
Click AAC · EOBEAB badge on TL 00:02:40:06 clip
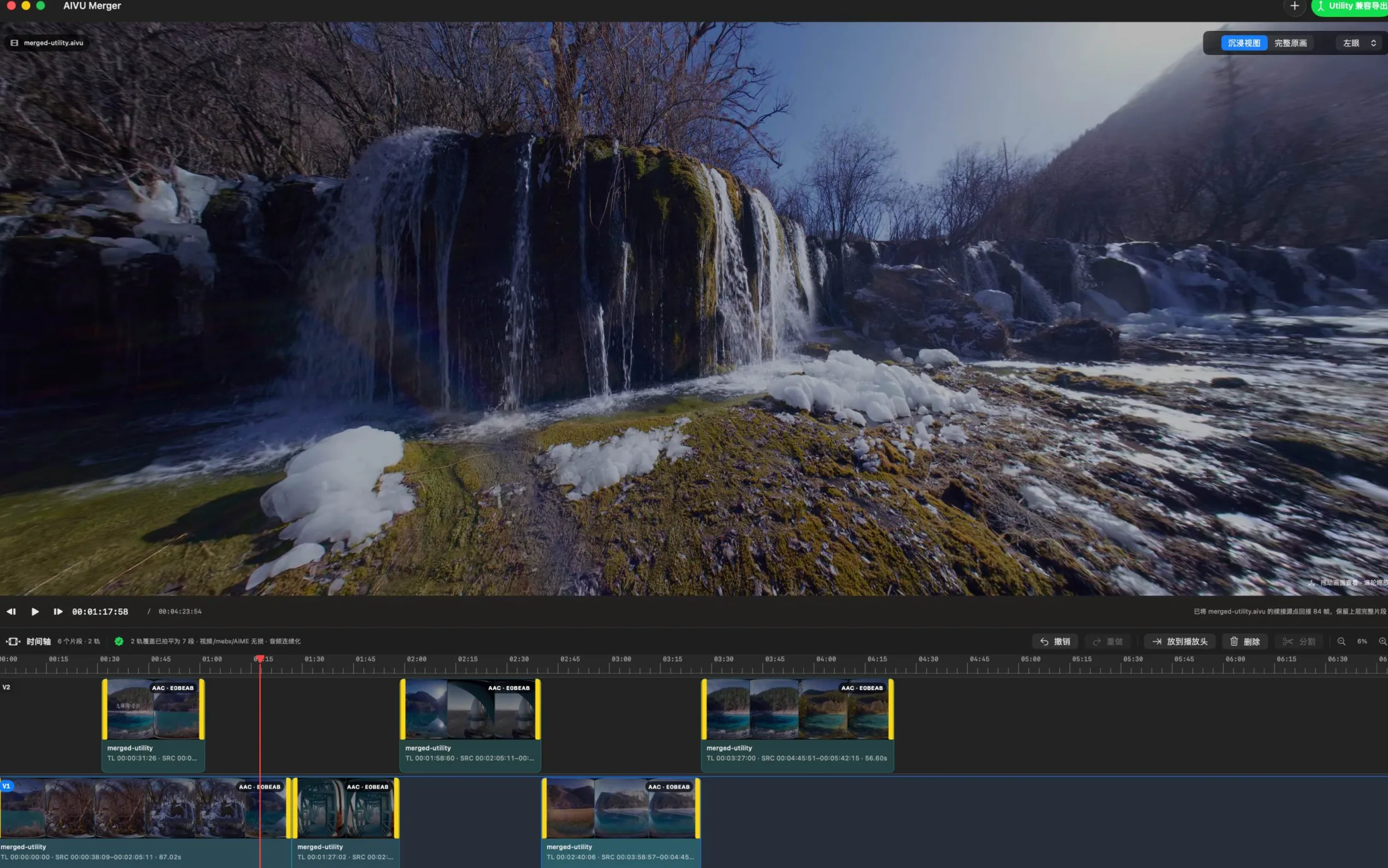(669, 787)
